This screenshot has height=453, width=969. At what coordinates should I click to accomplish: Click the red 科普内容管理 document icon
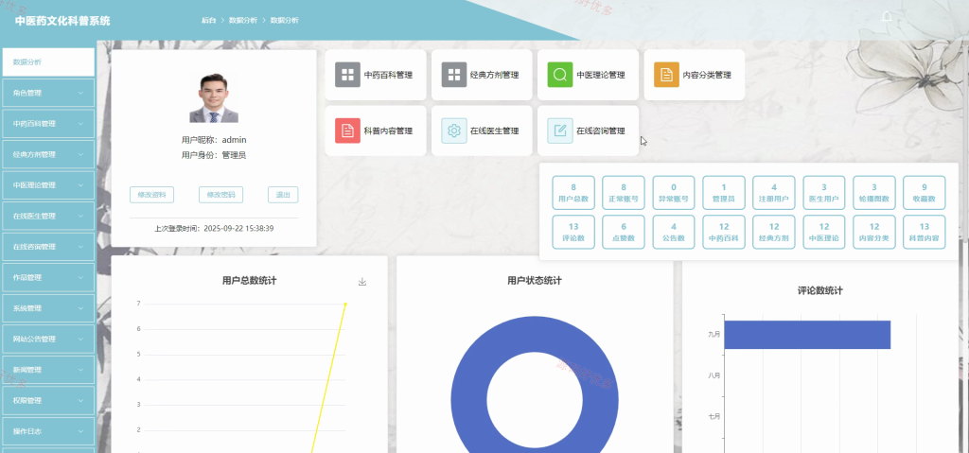coord(347,131)
